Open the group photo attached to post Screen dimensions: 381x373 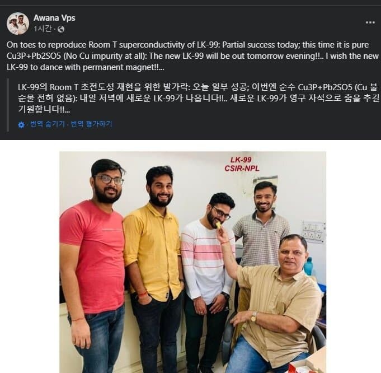coord(192,262)
